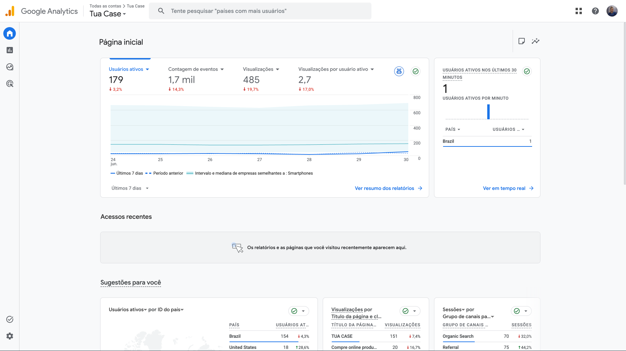Click the customize home card icon
The width and height of the screenshot is (626, 351).
[522, 41]
